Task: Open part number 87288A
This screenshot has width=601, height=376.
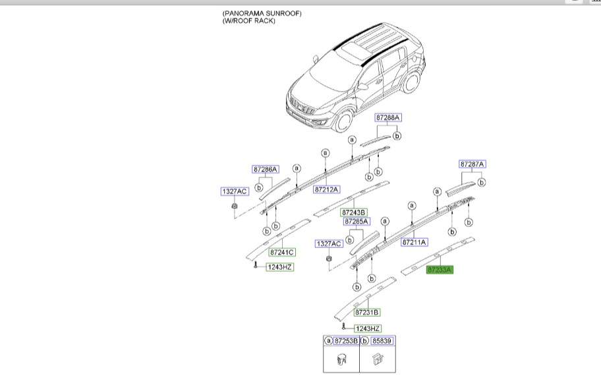Action: (x=388, y=117)
